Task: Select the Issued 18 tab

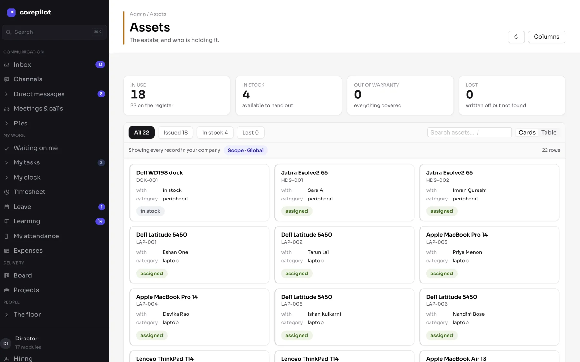Action: coord(175,133)
